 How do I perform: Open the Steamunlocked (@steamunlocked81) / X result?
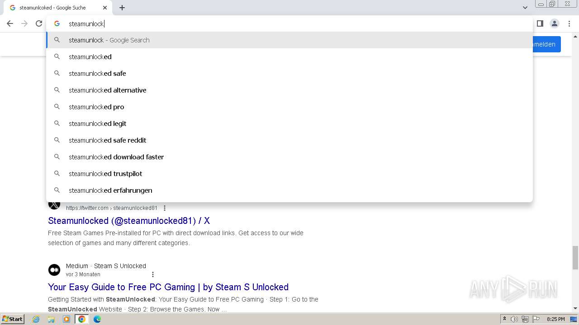129,221
